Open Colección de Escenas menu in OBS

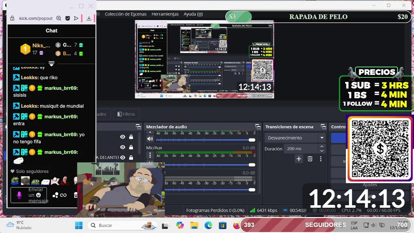tap(126, 14)
